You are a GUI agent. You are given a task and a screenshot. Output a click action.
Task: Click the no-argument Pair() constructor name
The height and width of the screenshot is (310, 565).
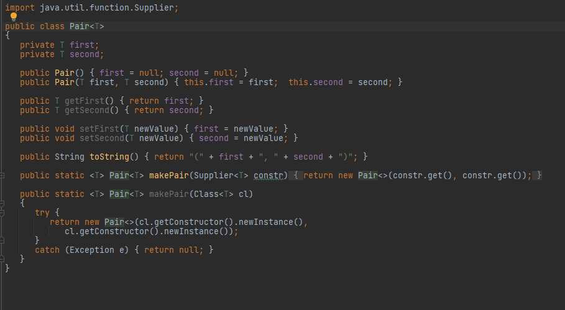65,73
